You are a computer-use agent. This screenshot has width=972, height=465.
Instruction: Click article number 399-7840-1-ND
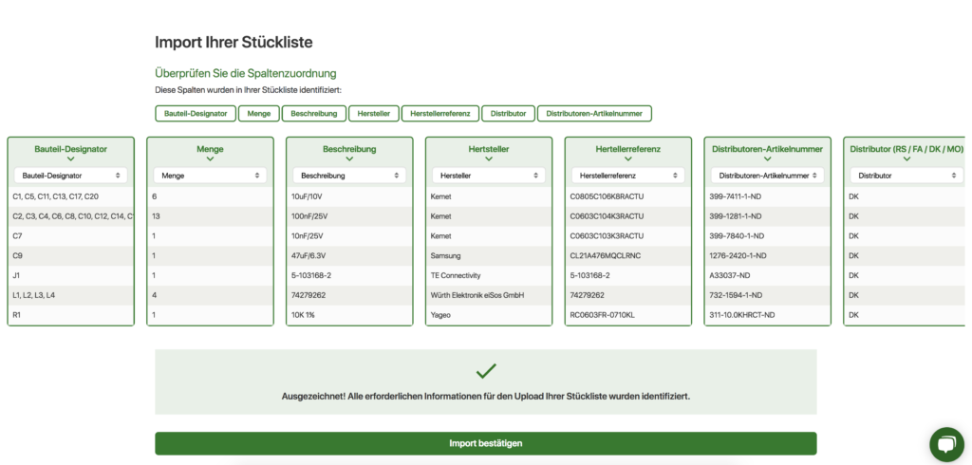pos(767,236)
